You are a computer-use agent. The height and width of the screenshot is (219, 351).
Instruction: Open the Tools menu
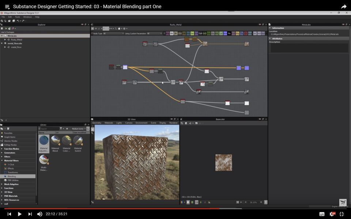point(17,17)
